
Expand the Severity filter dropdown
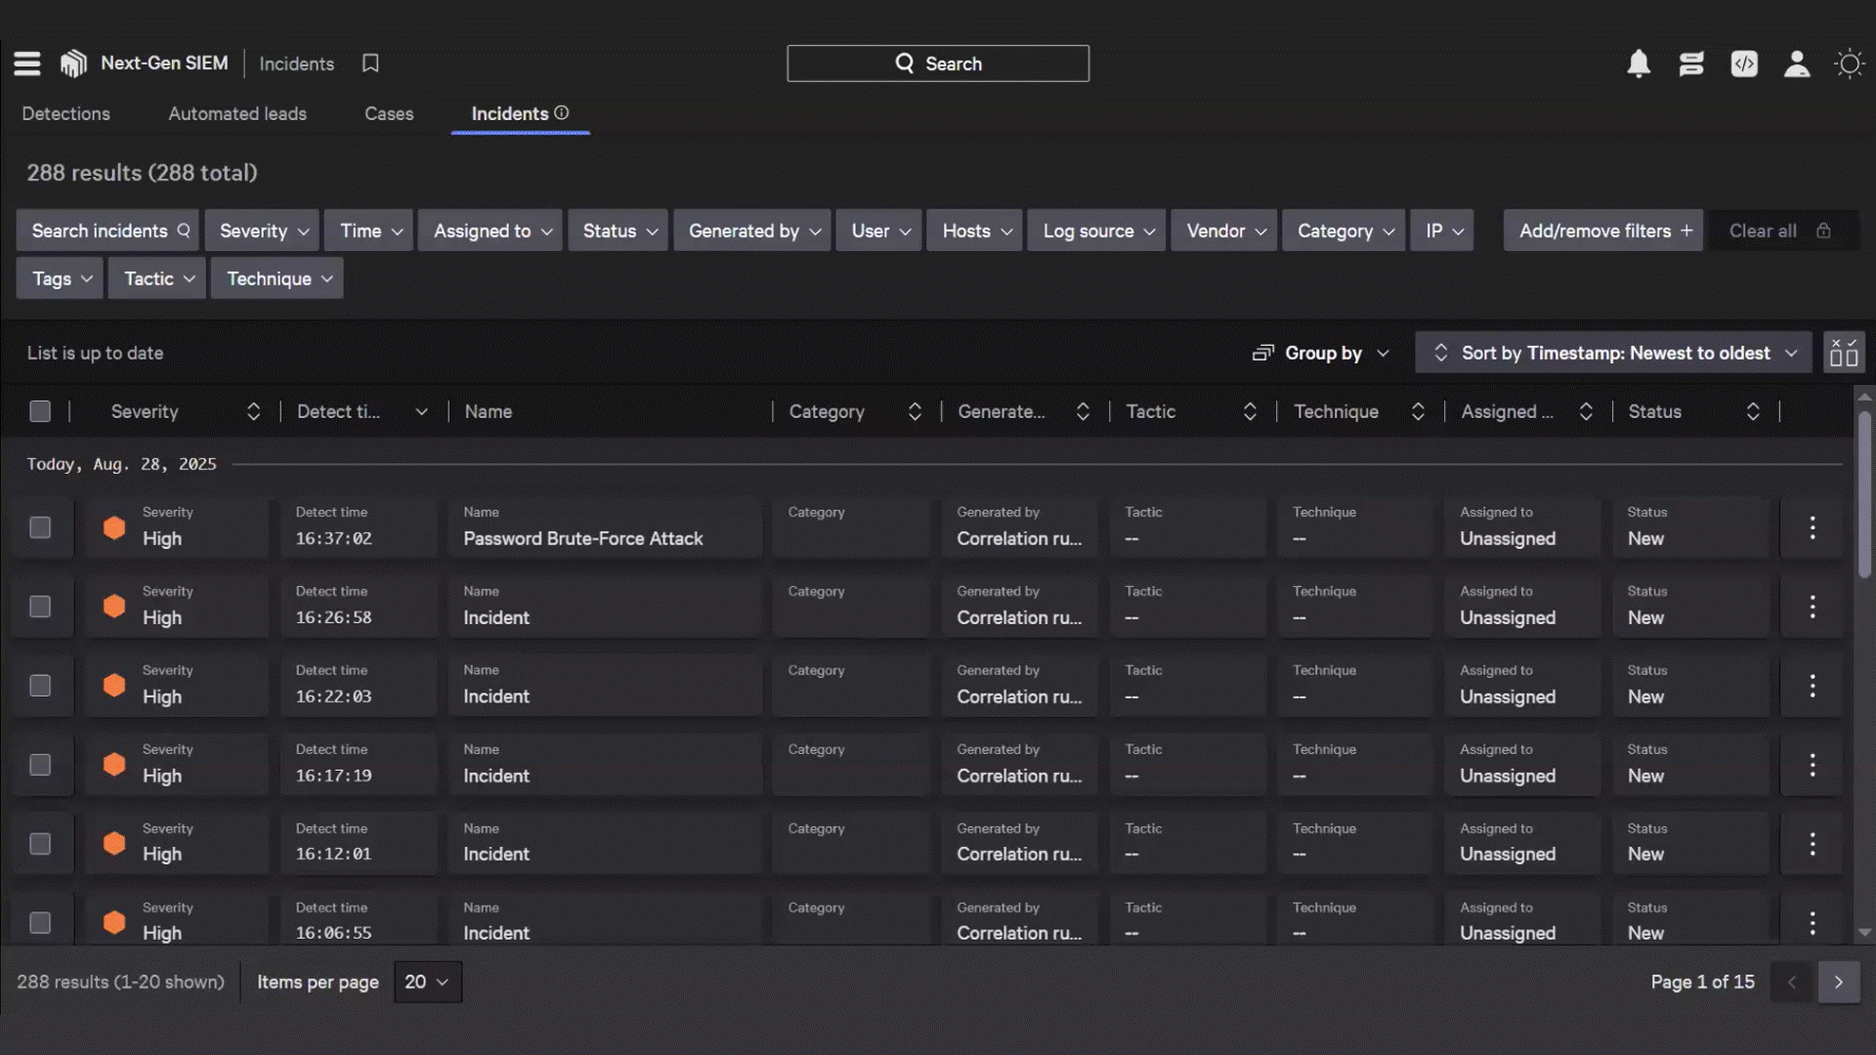click(x=262, y=231)
